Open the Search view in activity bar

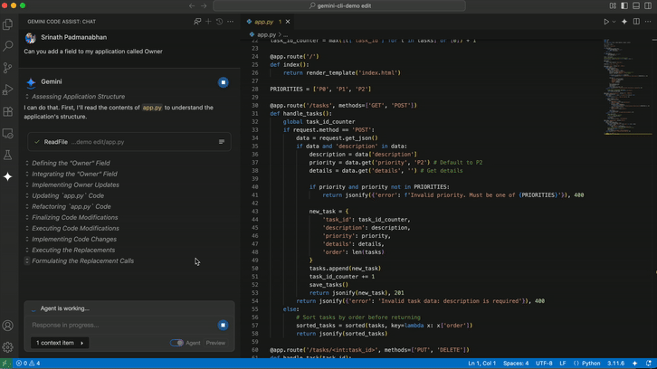pyautogui.click(x=8, y=46)
